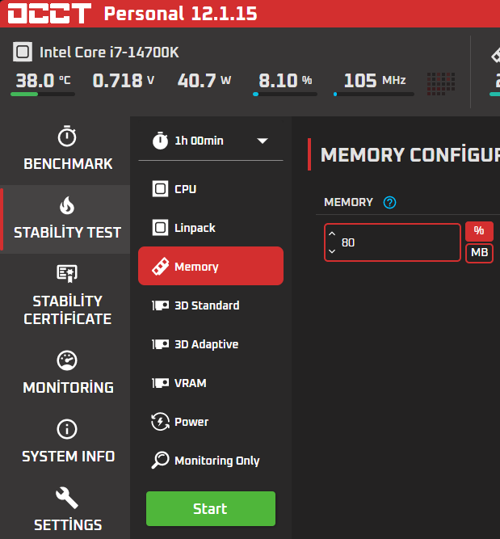Screen dimensions: 500x539
Task: Go to STABILITY TEST label
Action: coord(67,233)
